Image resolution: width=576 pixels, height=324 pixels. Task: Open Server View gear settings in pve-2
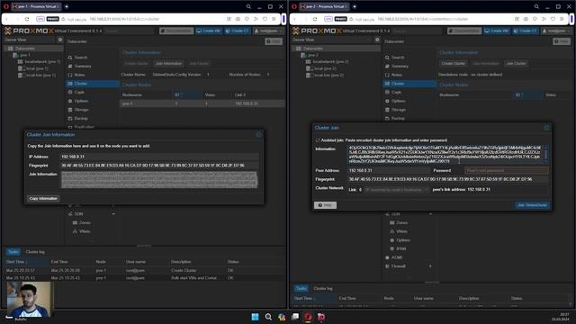[377, 40]
